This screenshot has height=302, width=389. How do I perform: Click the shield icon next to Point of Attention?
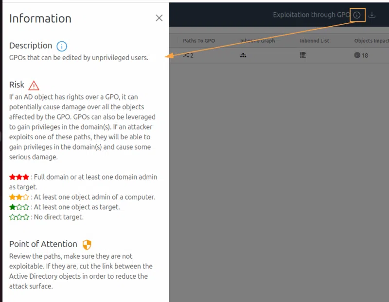coord(88,244)
